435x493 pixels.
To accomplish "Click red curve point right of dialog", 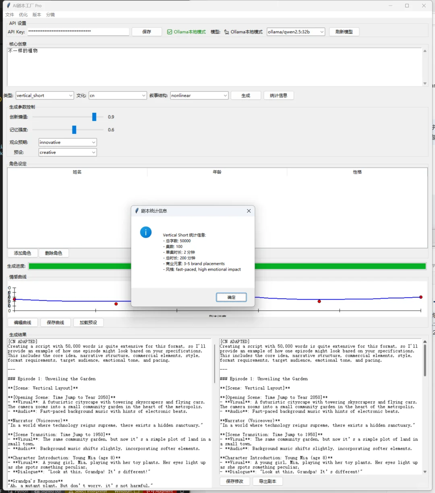I will click(319, 301).
